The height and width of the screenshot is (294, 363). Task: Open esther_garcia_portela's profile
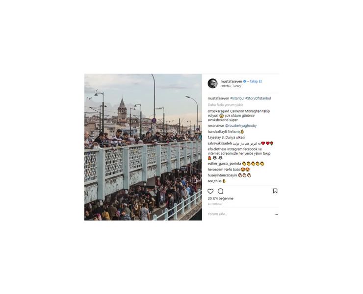(224, 164)
